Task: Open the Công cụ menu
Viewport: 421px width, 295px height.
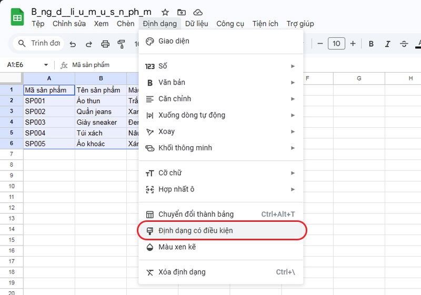Action: [x=230, y=24]
